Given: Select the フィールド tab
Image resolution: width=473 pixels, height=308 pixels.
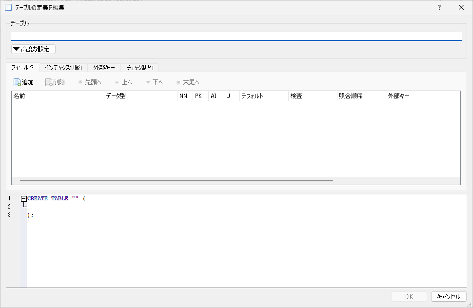Looking at the screenshot, I should click(x=22, y=67).
